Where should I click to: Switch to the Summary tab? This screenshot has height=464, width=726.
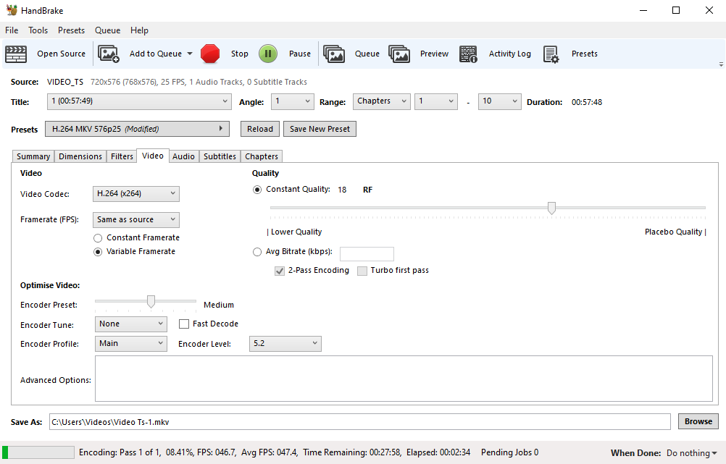pyautogui.click(x=33, y=156)
